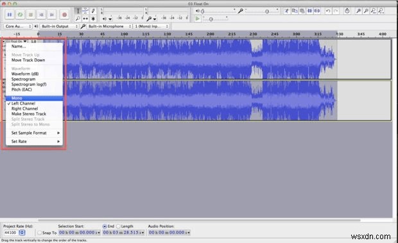Choose the highlighted Mono option
398x243 pixels.
click(34, 98)
